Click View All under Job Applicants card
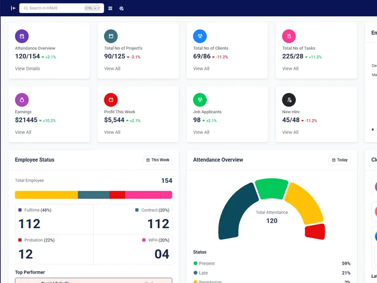Image resolution: width=377 pixels, height=283 pixels. pos(201,132)
